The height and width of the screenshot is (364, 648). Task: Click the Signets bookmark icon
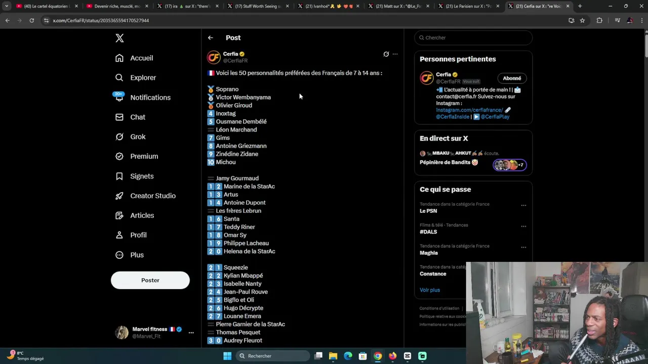119,176
